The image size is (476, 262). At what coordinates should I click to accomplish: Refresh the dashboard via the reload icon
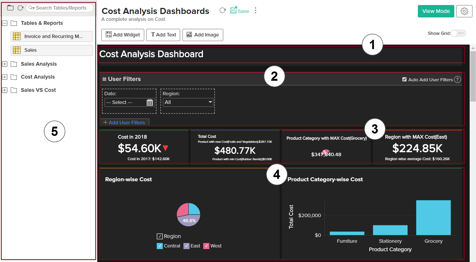click(x=222, y=10)
